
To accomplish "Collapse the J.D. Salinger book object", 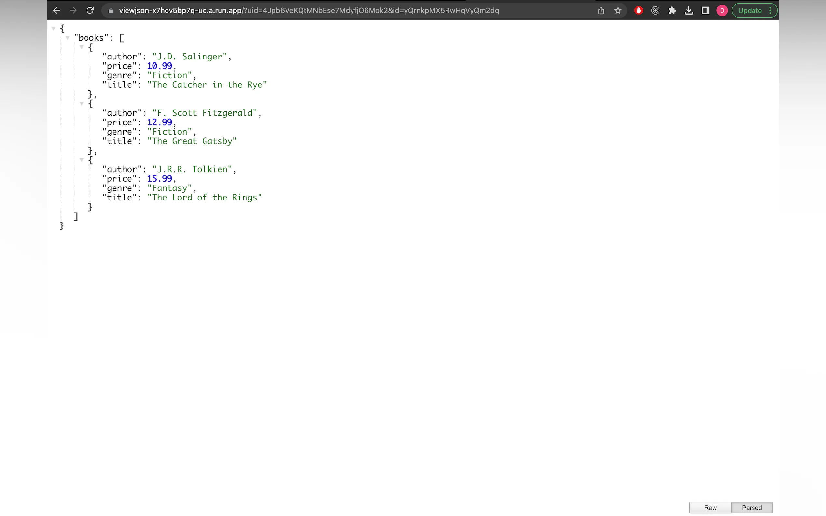I will 82,47.
